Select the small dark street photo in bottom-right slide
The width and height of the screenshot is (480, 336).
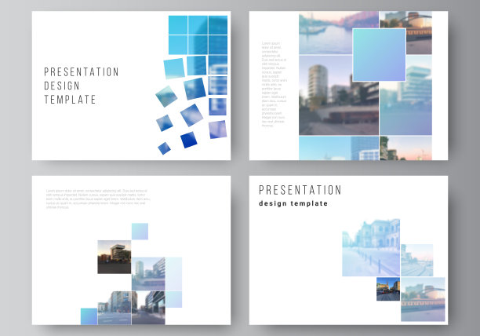[x=387, y=289]
